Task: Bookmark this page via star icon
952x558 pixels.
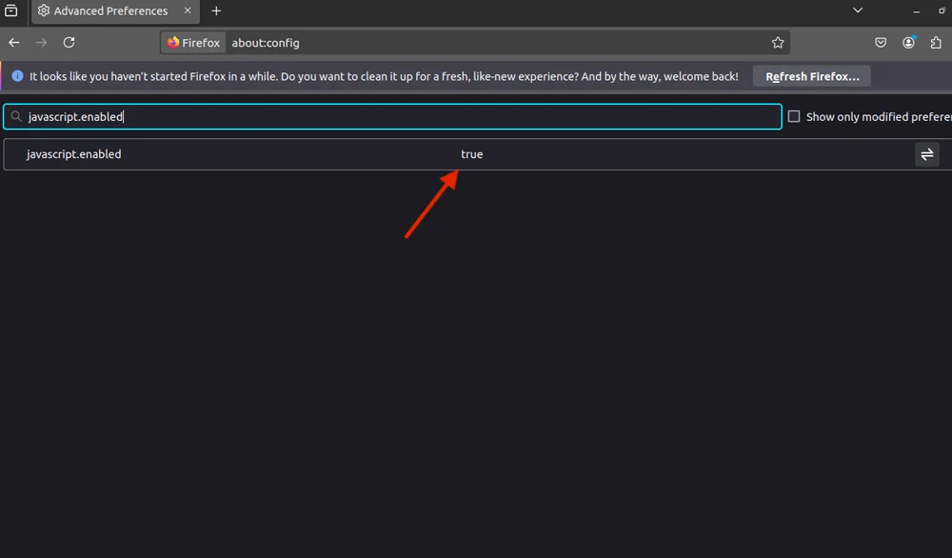Action: (x=778, y=42)
